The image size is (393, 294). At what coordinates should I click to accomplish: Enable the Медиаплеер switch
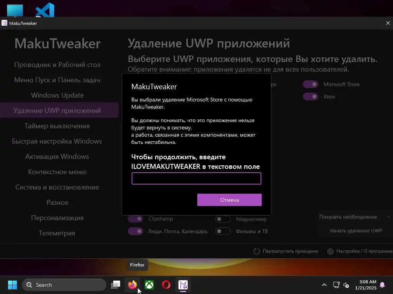[x=223, y=219]
